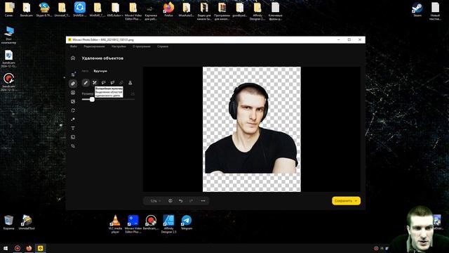Viewport: 449px width, 253px height.
Task: Select the Lasso selection tool
Action: (x=103, y=83)
